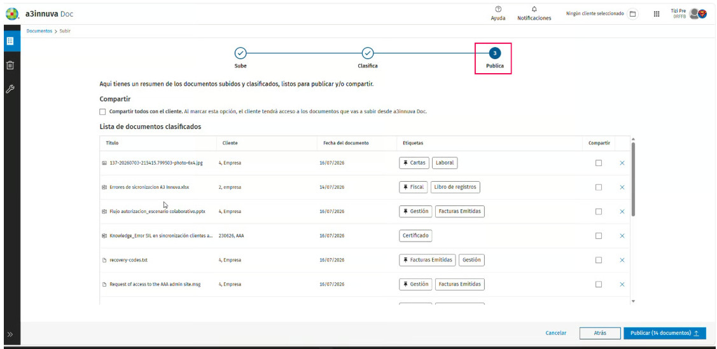717x349 pixels.
Task: Expand the sidebar with double chevron
Action: coord(10,335)
